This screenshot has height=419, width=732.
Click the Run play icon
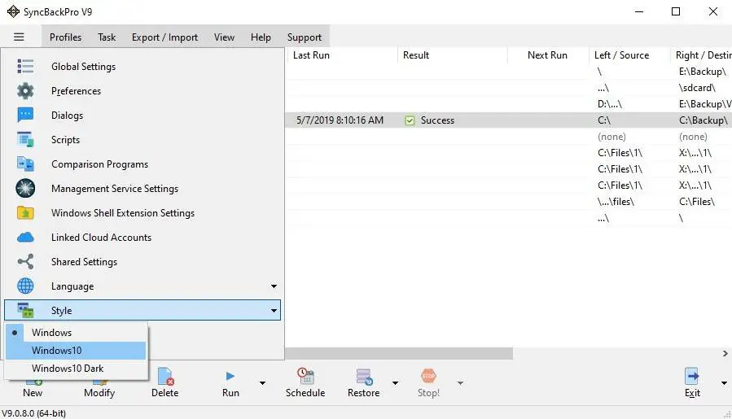click(230, 376)
